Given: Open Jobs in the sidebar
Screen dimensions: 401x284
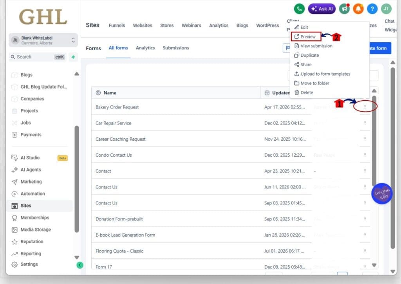Looking at the screenshot, I should (25, 123).
